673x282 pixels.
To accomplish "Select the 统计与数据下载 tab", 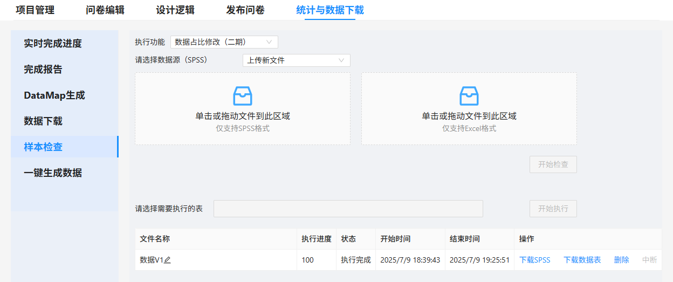I will (330, 10).
